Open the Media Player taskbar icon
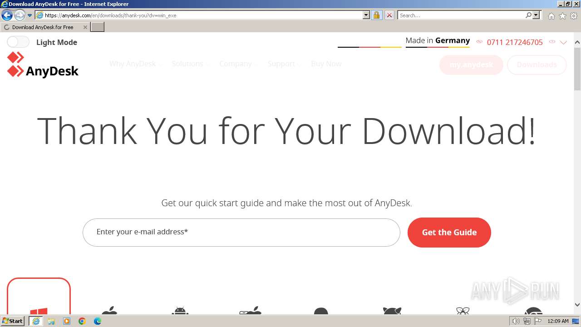The width and height of the screenshot is (581, 327). [x=67, y=321]
